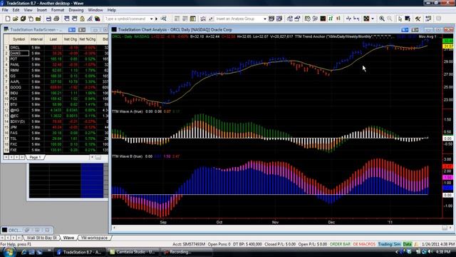Click the grid window-arrangement icon

point(366,19)
